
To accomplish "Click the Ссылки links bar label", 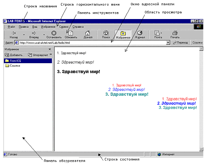I will pyautogui.click(x=198, y=42).
